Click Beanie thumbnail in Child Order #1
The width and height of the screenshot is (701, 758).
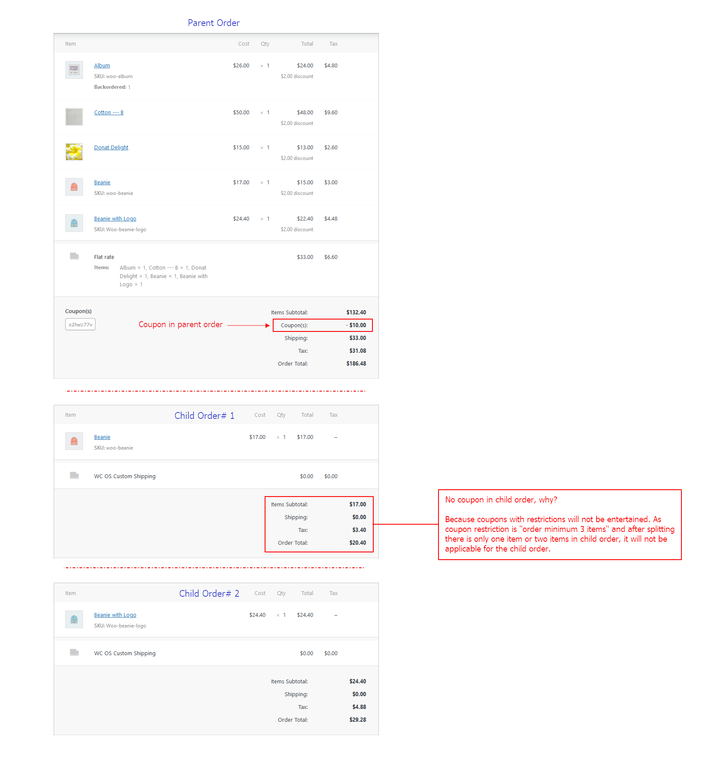click(74, 441)
